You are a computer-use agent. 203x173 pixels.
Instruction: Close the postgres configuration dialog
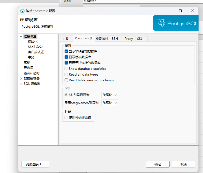192,11
